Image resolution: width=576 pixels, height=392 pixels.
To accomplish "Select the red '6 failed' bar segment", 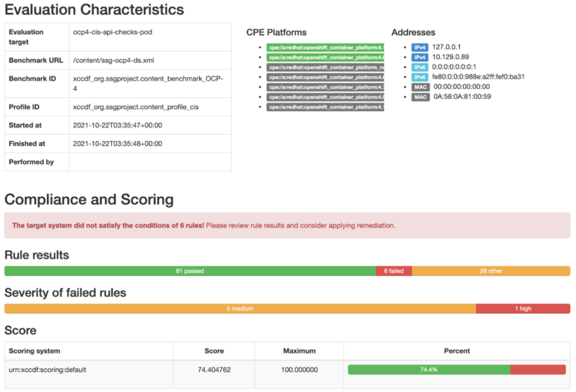I will pyautogui.click(x=394, y=271).
